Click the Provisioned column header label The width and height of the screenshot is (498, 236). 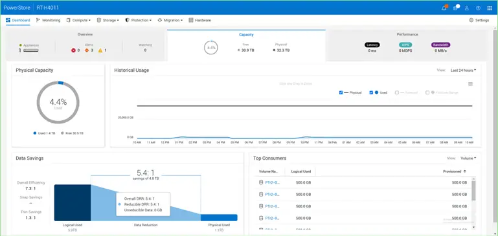[x=452, y=171]
